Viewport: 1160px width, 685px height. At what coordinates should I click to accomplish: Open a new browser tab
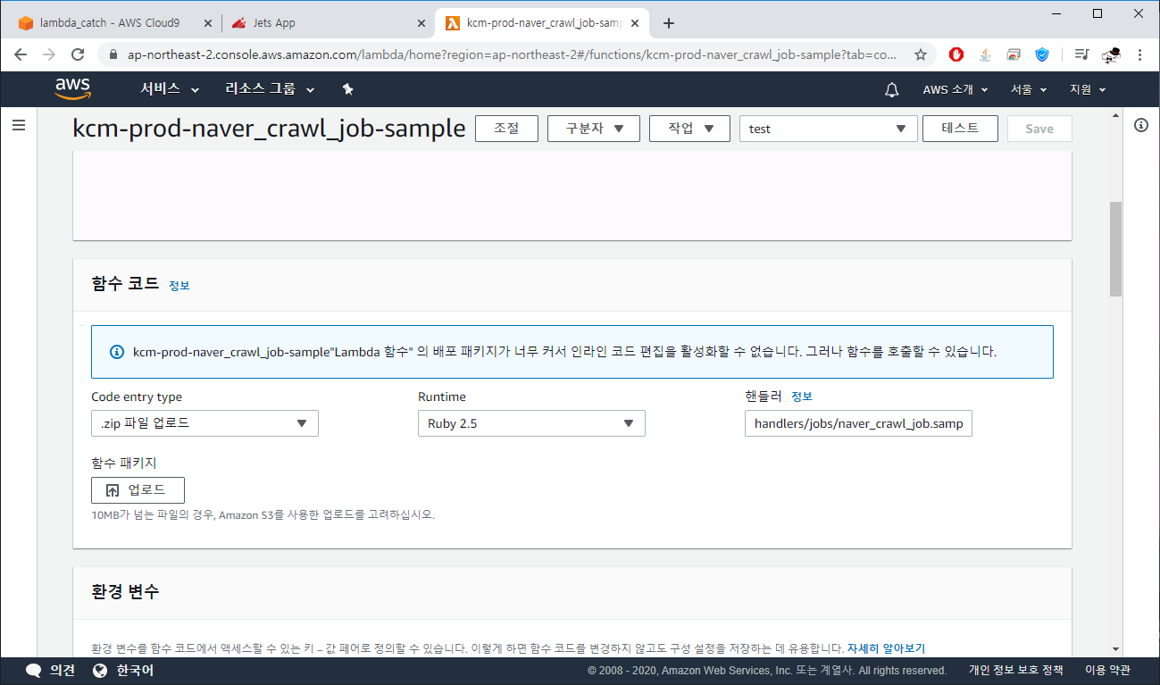[x=669, y=23]
